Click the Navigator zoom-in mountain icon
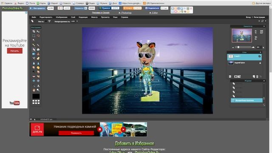 pos(253,47)
